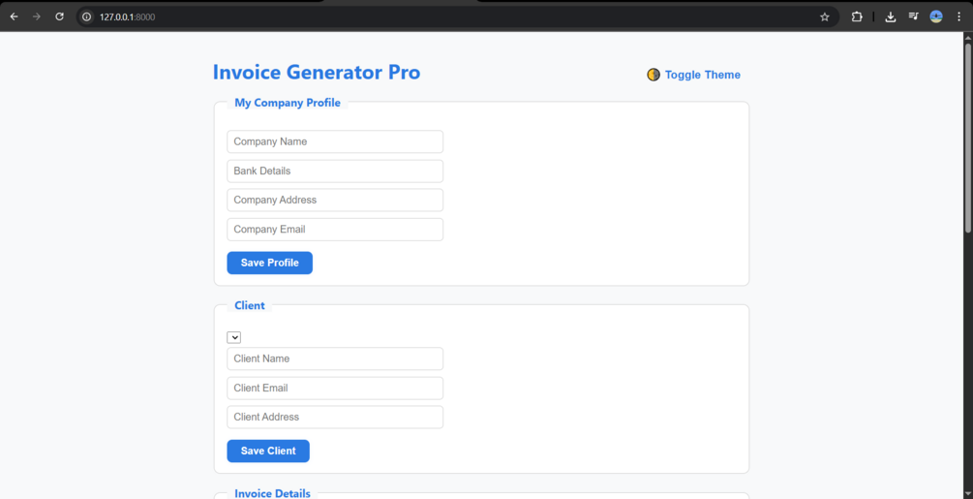This screenshot has height=499, width=973.
Task: Focus the Company Name field
Action: click(x=335, y=141)
